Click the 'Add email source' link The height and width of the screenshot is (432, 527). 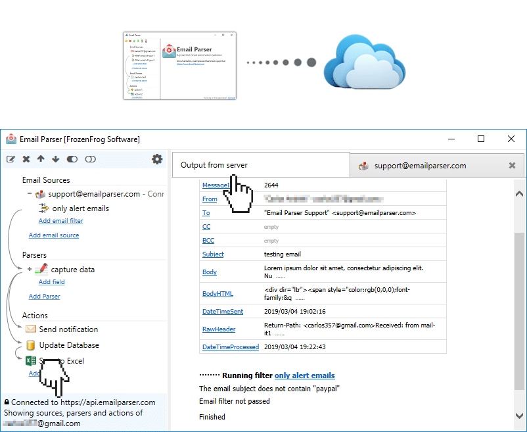point(54,235)
